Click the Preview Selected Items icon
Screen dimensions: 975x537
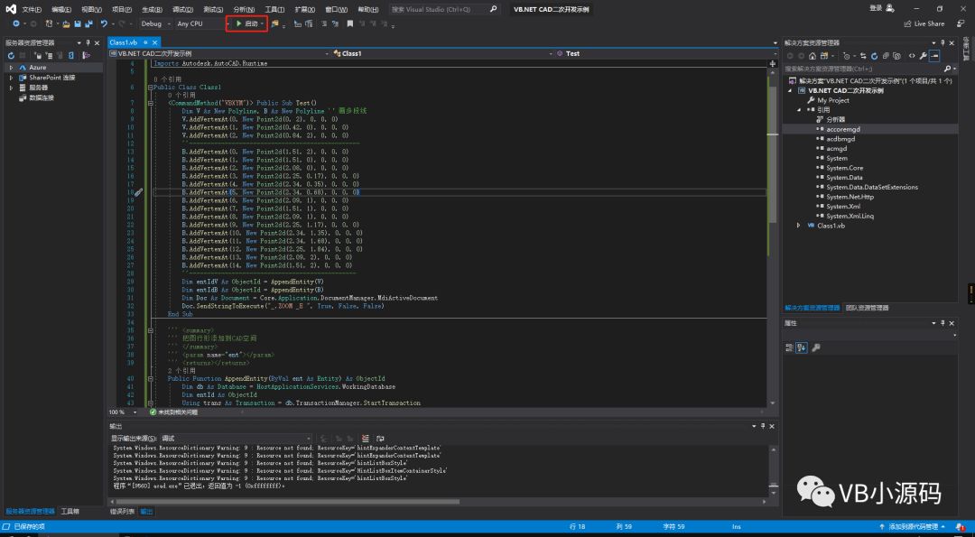pyautogui.click(x=934, y=56)
